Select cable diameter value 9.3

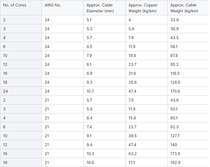[89, 82]
